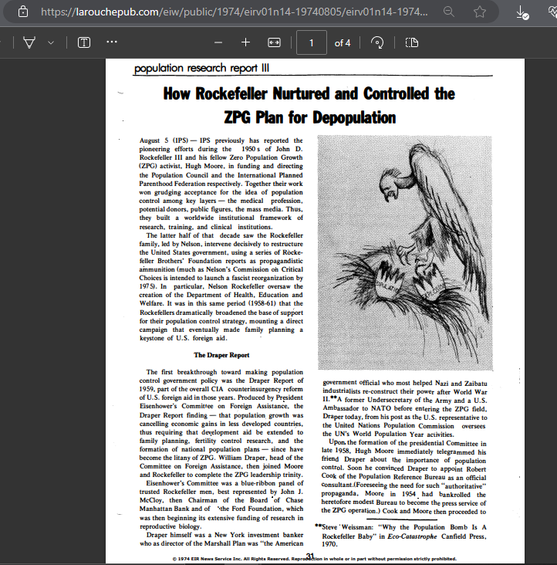Screen dimensions: 557x565
Task: Click the site lock icon in address bar
Action: (x=23, y=12)
